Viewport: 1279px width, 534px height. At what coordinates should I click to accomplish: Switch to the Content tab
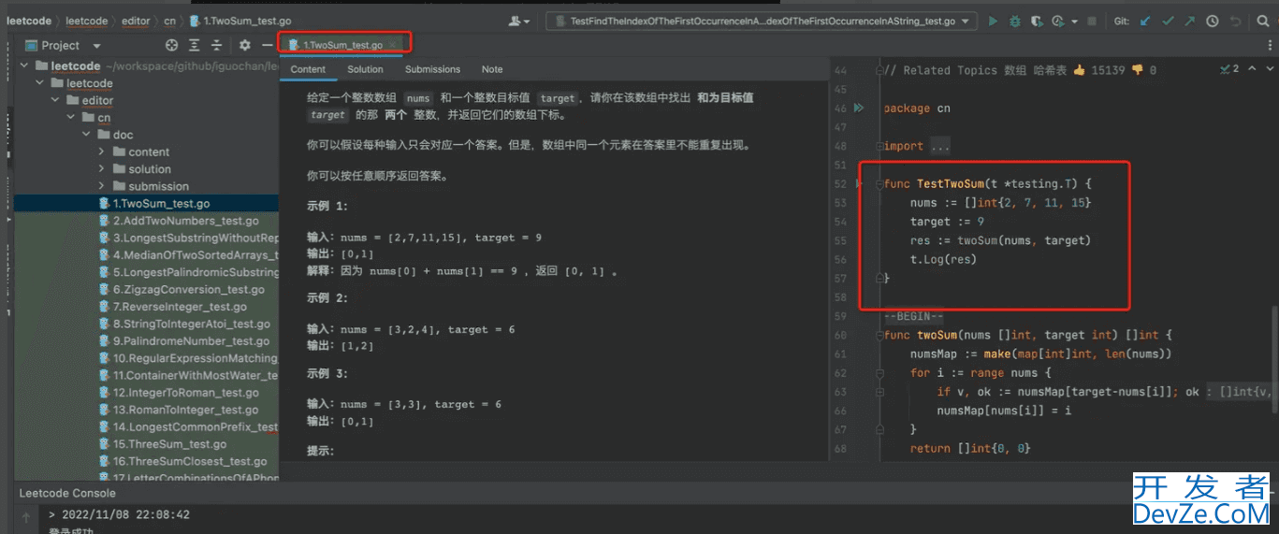tap(308, 69)
